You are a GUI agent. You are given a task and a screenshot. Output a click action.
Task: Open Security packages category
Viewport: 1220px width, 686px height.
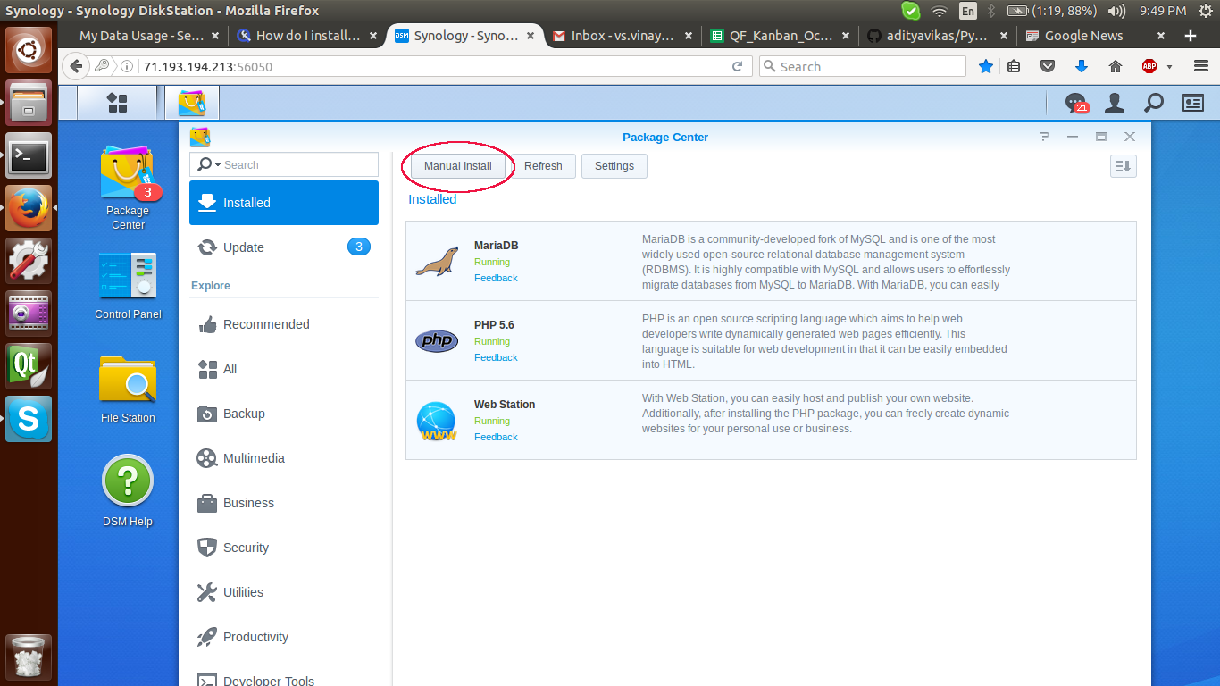[x=284, y=548]
